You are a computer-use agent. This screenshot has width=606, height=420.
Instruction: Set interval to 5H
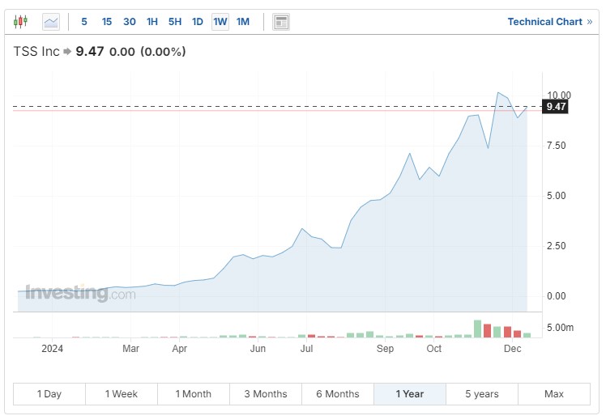(175, 22)
